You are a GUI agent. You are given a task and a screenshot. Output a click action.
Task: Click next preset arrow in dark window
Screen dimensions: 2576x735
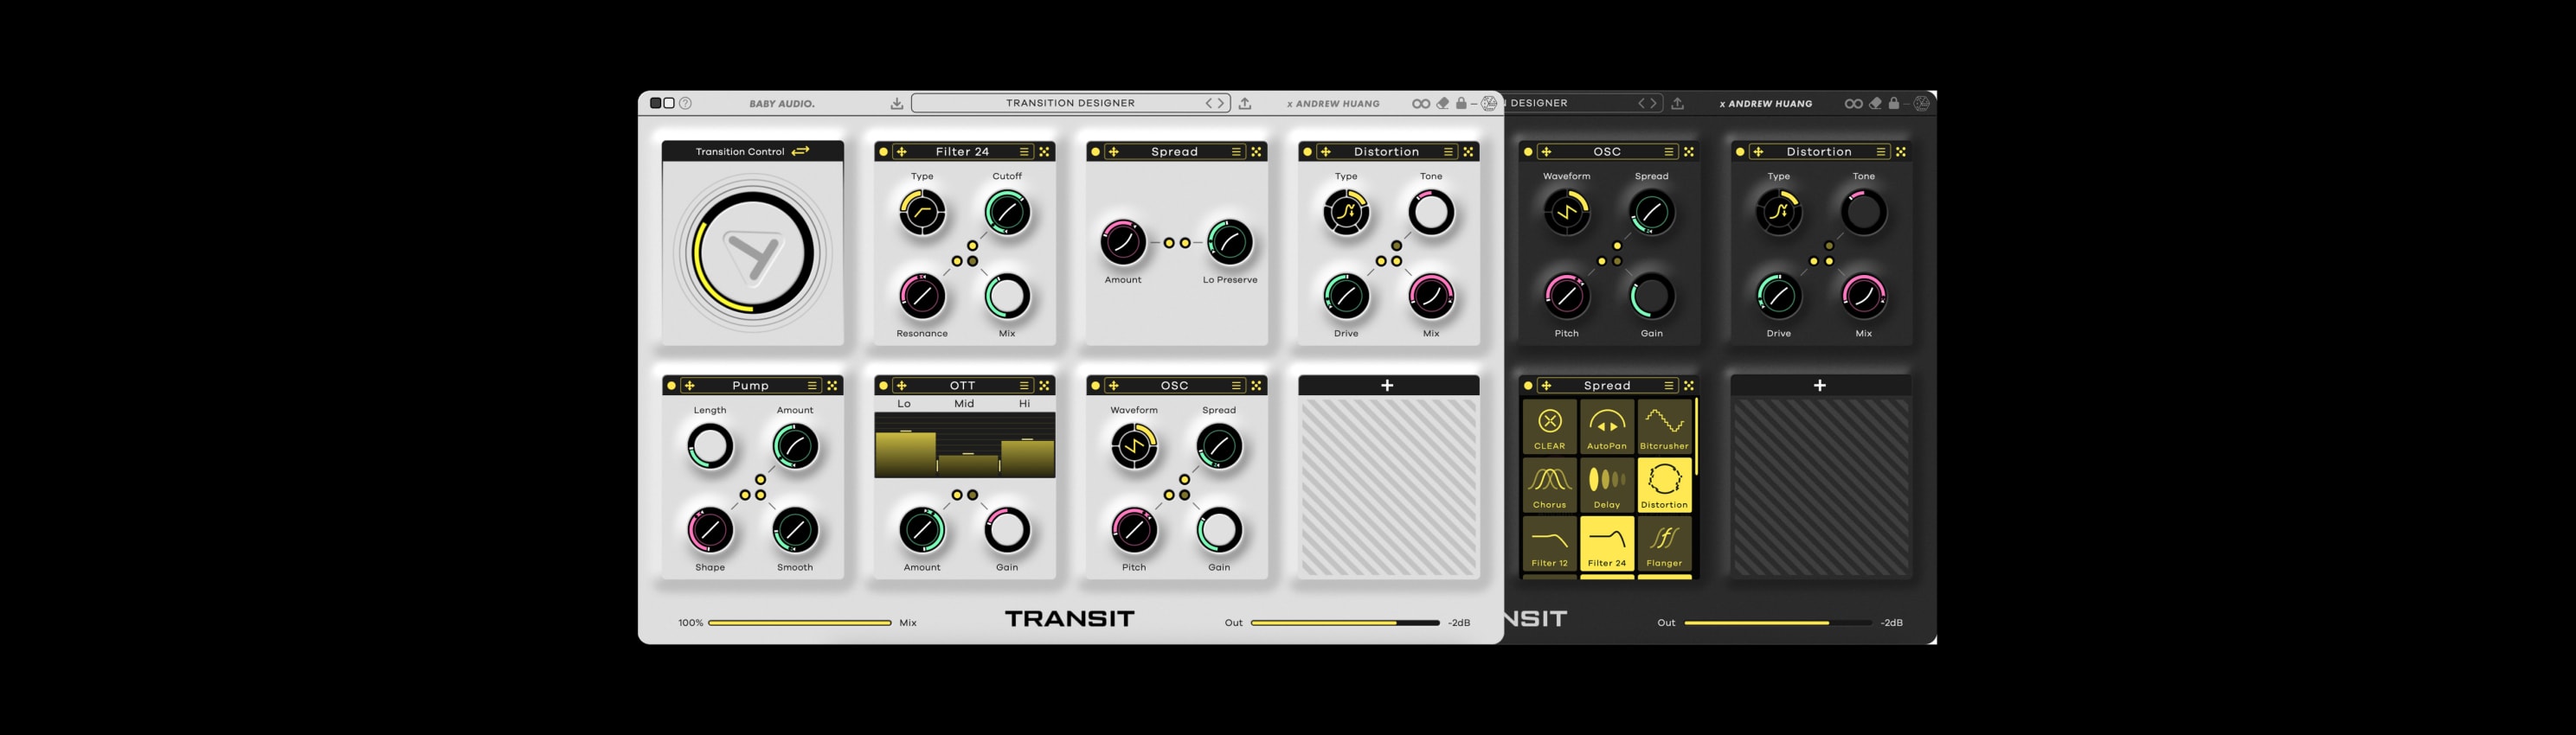(1654, 103)
